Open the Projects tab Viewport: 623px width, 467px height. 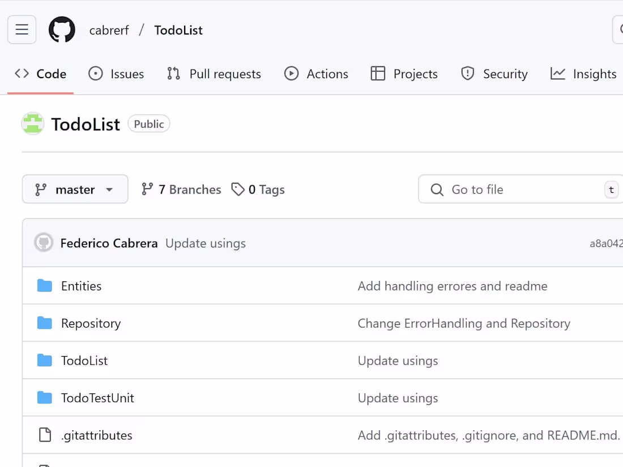click(404, 74)
